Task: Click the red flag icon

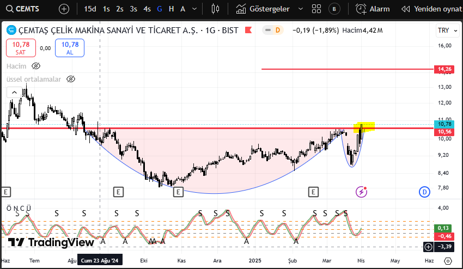Action: 248,30
